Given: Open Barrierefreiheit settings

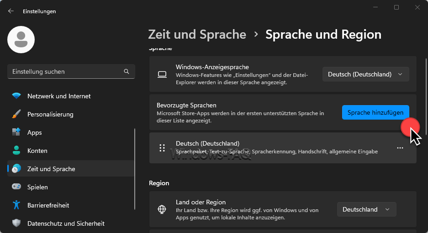Looking at the screenshot, I should click(x=71, y=205).
